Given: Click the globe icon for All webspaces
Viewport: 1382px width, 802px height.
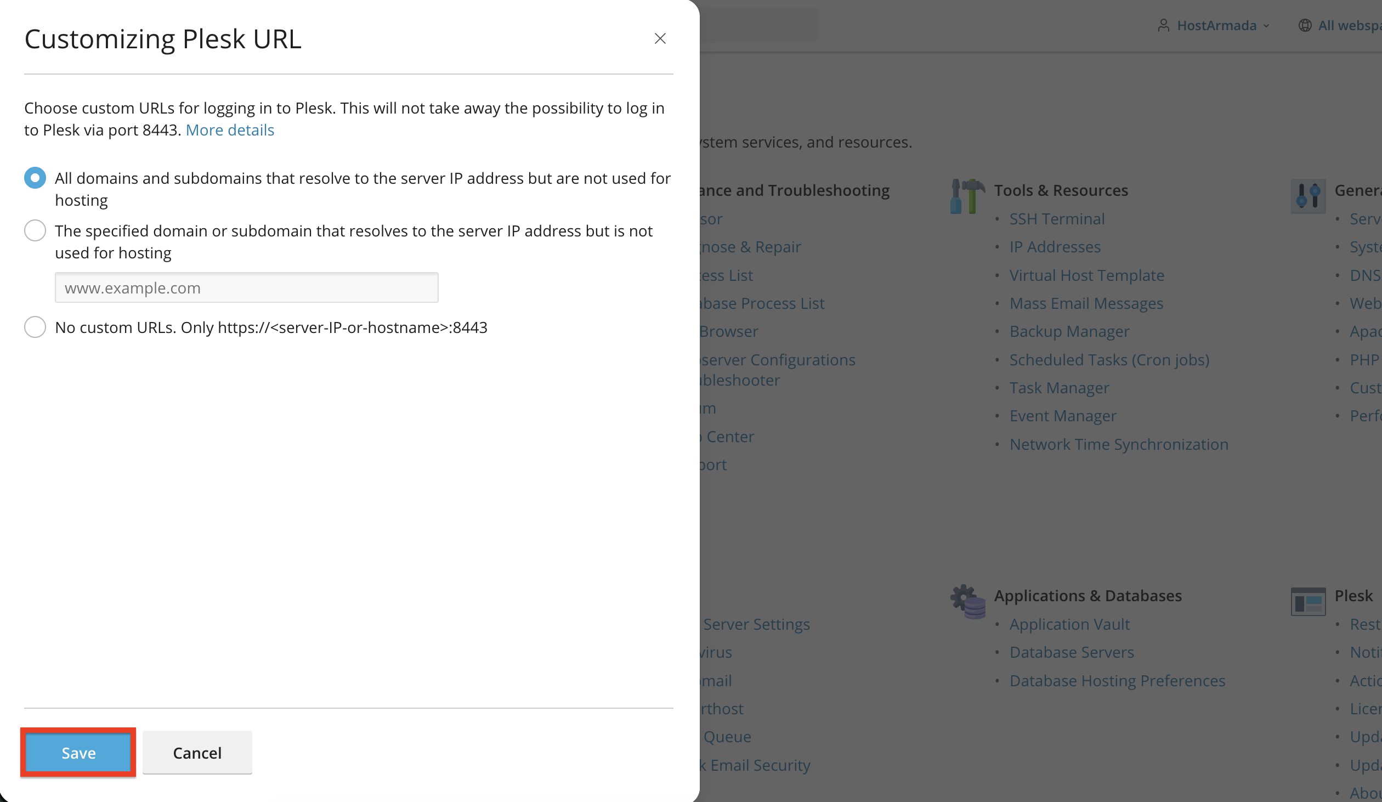Looking at the screenshot, I should click(x=1305, y=25).
